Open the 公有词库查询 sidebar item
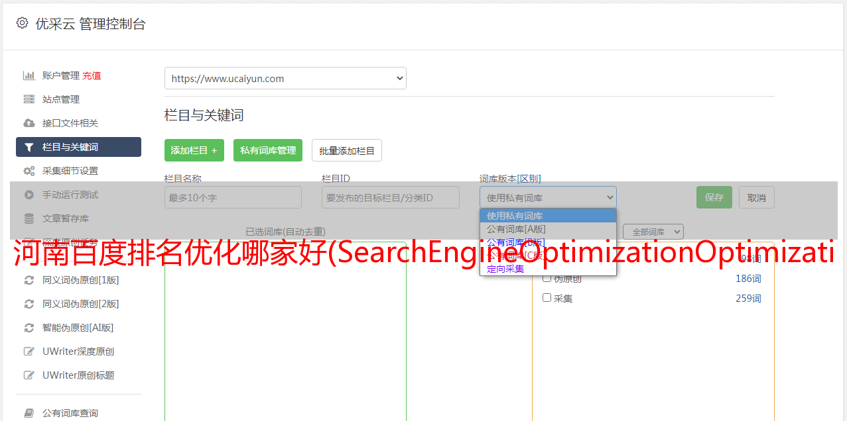Viewport: 847px width, 421px height. [x=78, y=413]
